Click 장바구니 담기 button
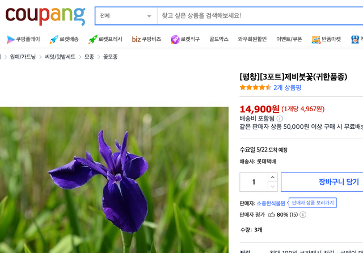This screenshot has height=253, width=363. 322,182
